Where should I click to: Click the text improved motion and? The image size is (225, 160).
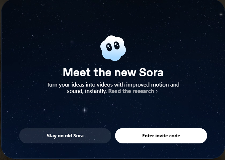[x=156, y=85]
